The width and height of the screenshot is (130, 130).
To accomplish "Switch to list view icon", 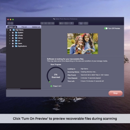I will tap(46, 23).
